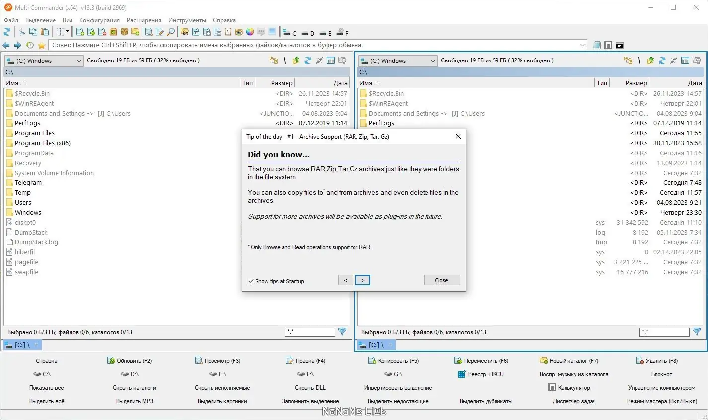Image resolution: width=708 pixels, height=420 pixels.
Task: Open the Выделение menu
Action: pos(40,20)
